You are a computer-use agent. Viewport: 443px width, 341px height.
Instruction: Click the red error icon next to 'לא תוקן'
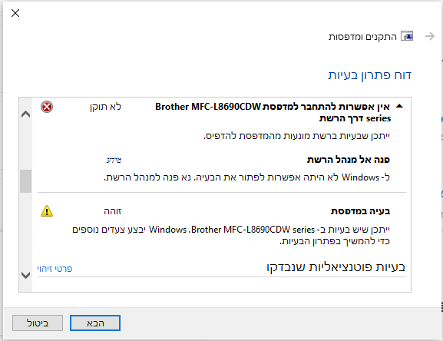[x=47, y=107]
